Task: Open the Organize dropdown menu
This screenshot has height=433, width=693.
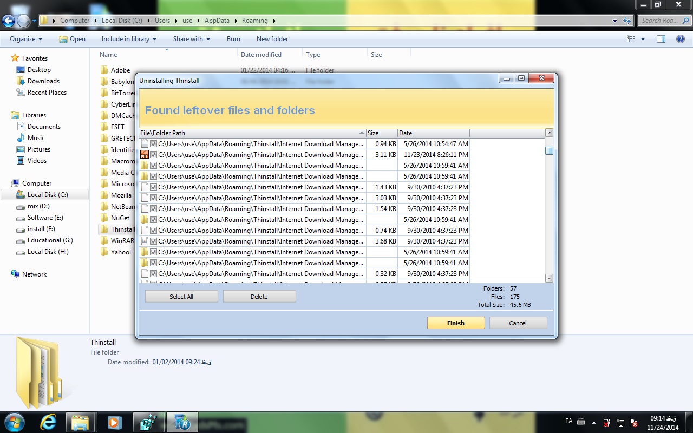Action: click(26, 39)
